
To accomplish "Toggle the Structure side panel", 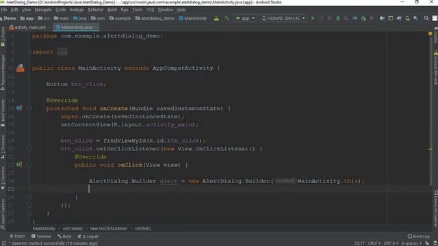I will pos(3,147).
